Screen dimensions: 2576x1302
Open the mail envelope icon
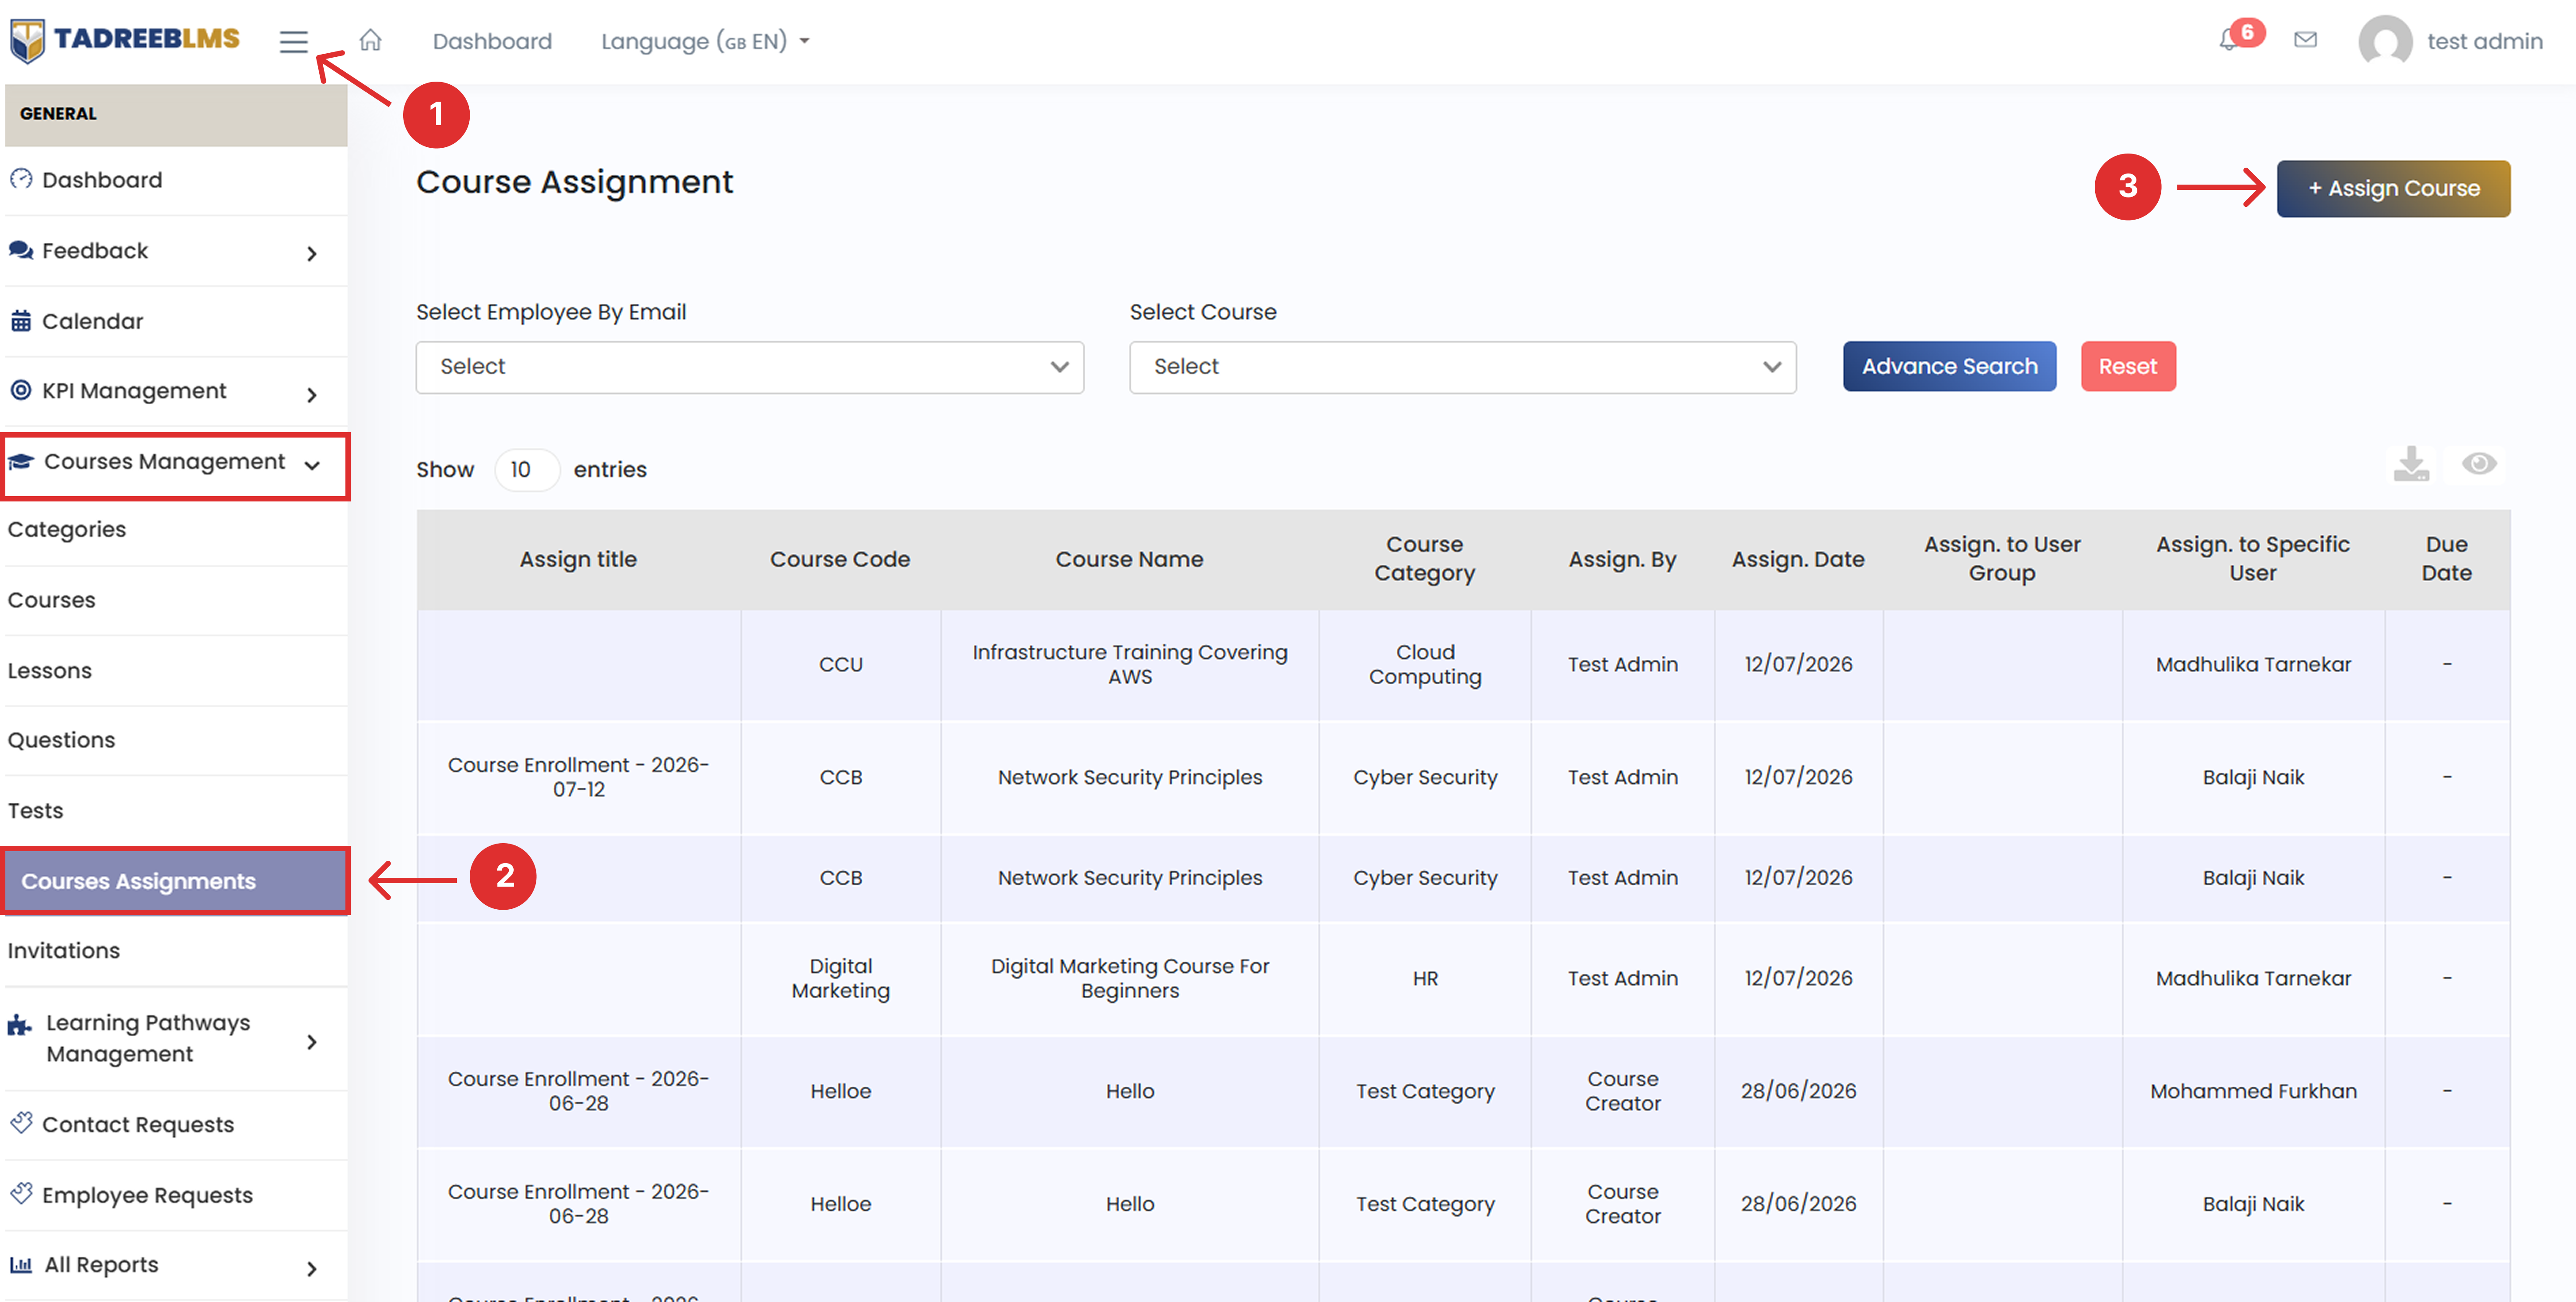[2305, 40]
